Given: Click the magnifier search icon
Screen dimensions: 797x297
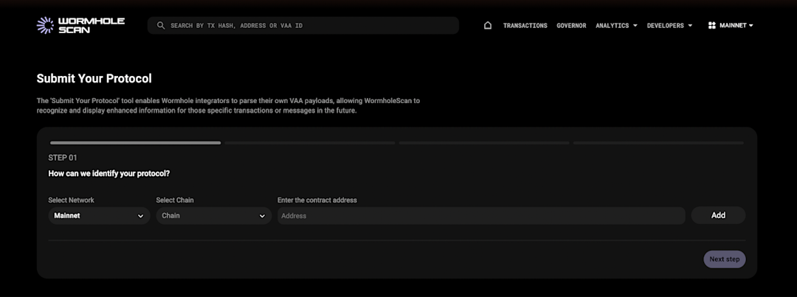Looking at the screenshot, I should (x=161, y=25).
